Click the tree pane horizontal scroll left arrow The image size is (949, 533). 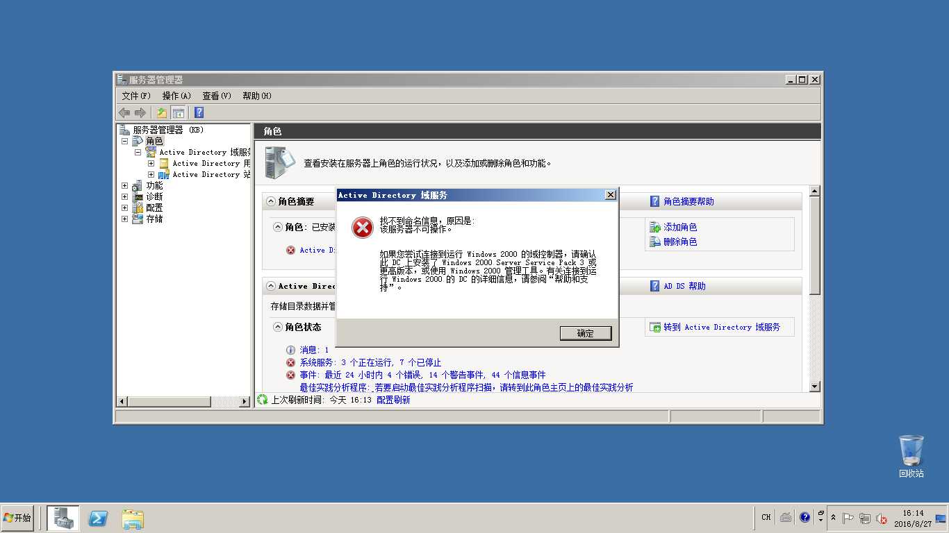pyautogui.click(x=122, y=402)
